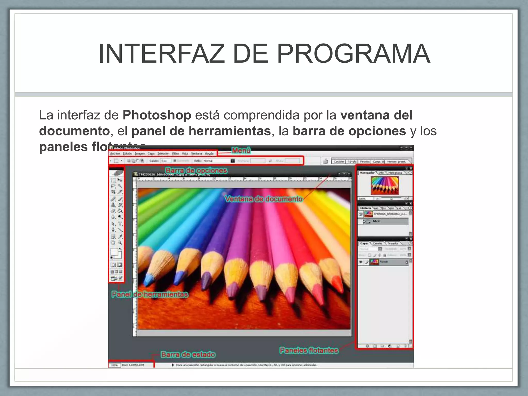This screenshot has height=396, width=528.
Task: Click the foreground color swatch
Action: point(114,251)
